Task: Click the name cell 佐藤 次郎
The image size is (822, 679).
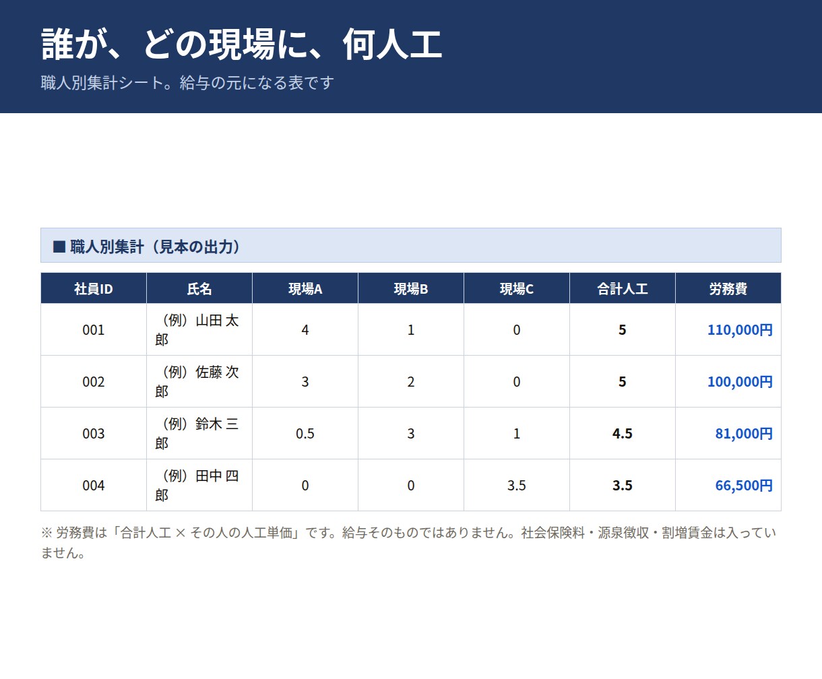Action: (199, 382)
